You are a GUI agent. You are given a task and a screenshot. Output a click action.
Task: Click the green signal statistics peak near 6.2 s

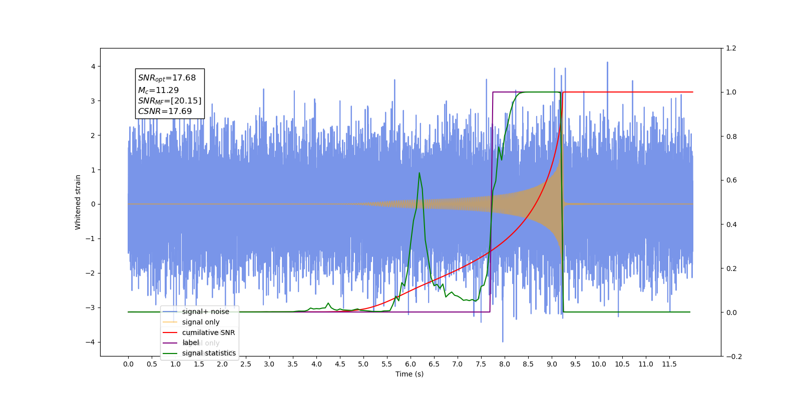(419, 173)
